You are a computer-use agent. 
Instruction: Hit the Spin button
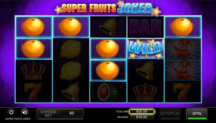197,114
